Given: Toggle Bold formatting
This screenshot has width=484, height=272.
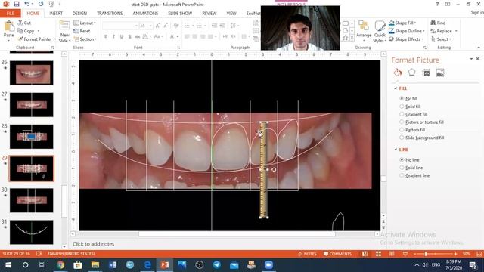Looking at the screenshot, I should (x=106, y=37).
